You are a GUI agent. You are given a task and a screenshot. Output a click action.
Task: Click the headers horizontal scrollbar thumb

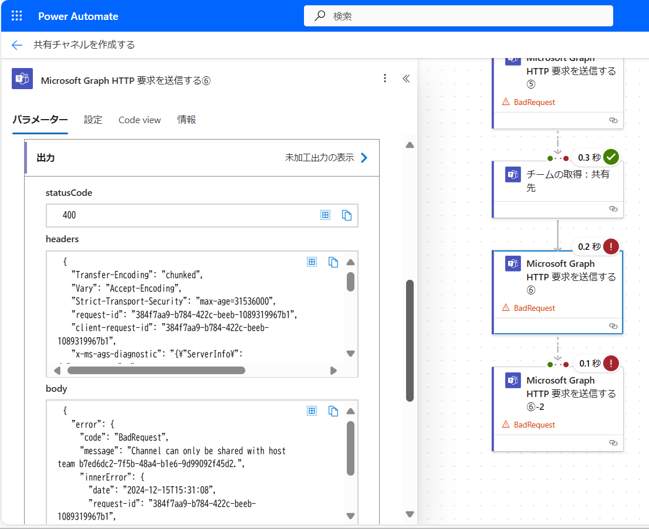click(156, 370)
